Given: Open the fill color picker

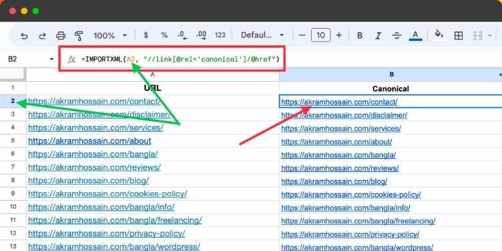Looking at the screenshot, I should pos(439,35).
